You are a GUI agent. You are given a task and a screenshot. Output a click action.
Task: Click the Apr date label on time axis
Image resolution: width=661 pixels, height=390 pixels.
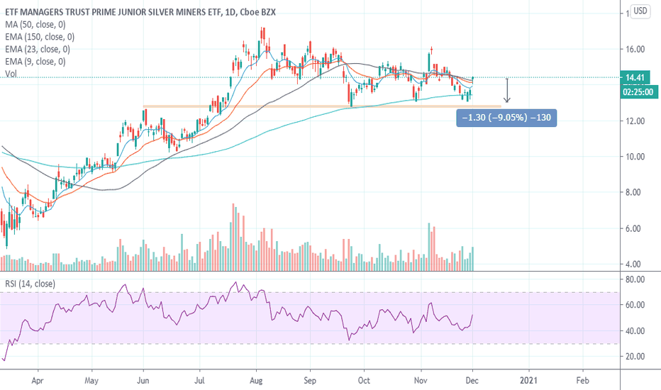[x=38, y=380]
